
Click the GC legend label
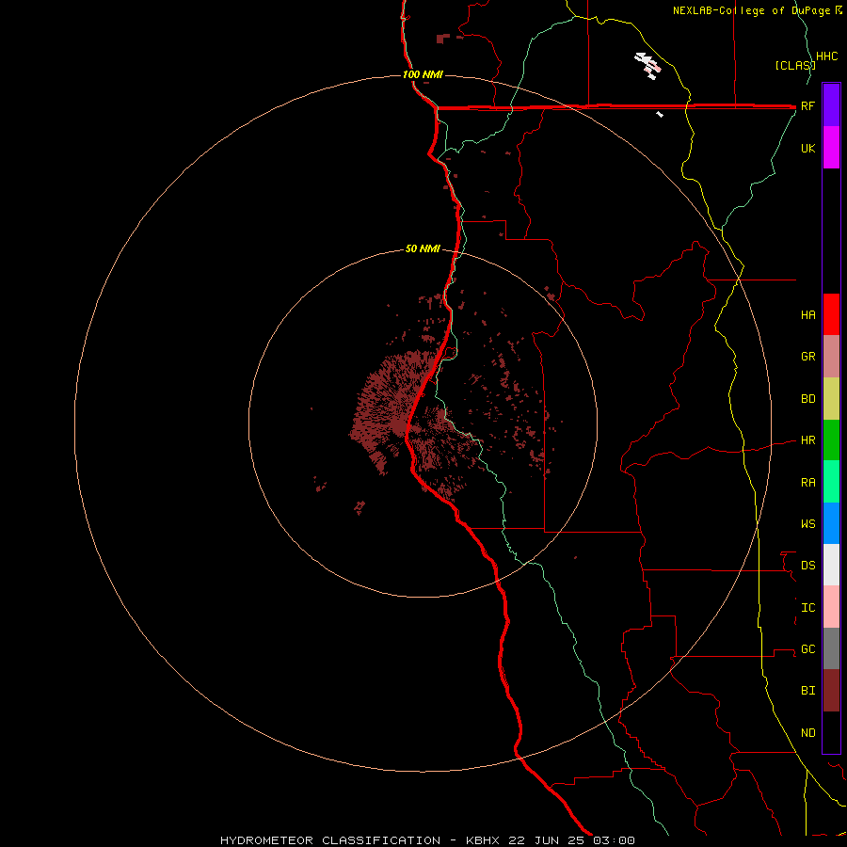(x=808, y=649)
